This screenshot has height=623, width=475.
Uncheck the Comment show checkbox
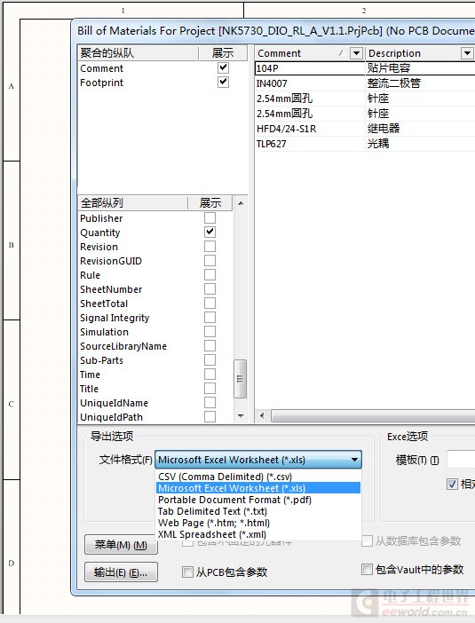[223, 68]
